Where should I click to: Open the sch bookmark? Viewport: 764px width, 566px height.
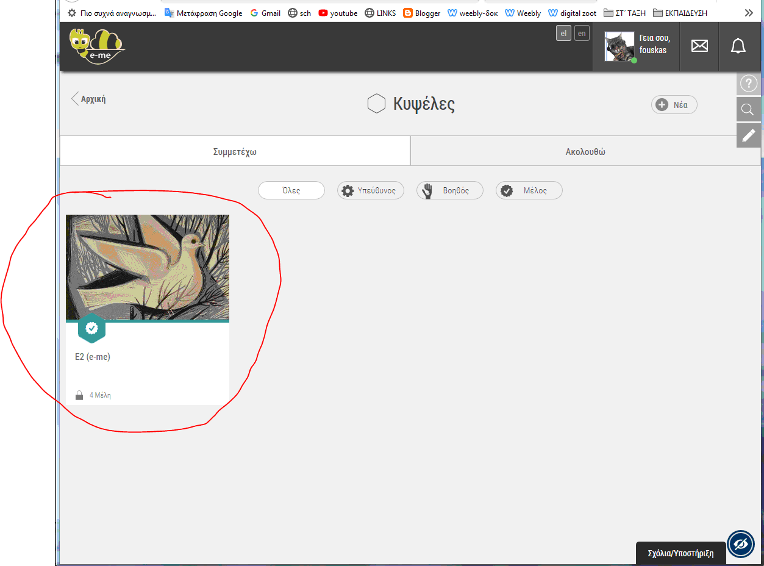point(299,13)
